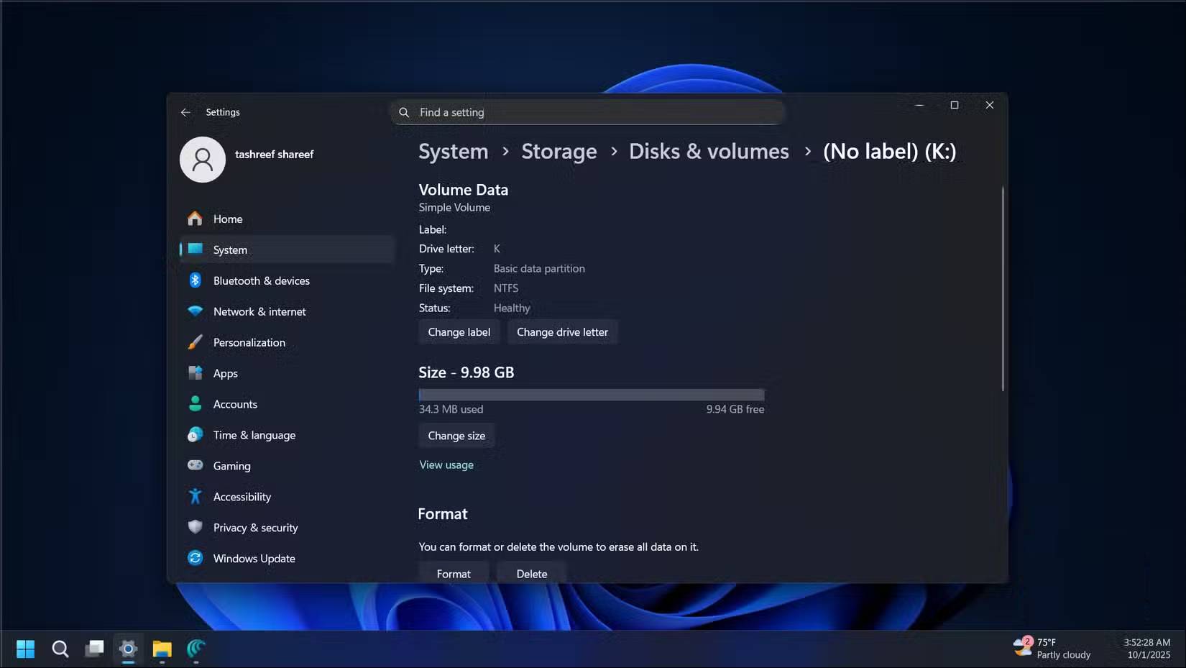Viewport: 1186px width, 668px height.
Task: Click the Start menu button
Action: [x=25, y=649]
